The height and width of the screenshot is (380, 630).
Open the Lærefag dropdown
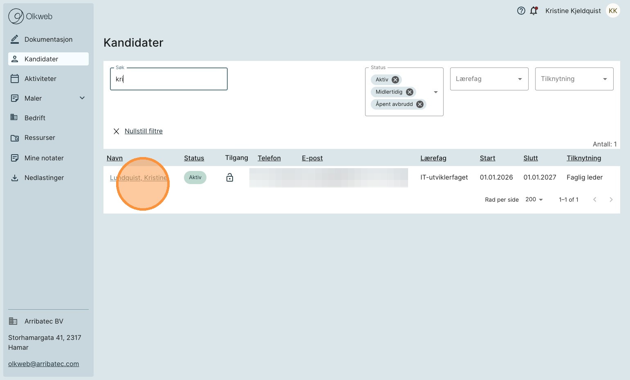point(489,79)
